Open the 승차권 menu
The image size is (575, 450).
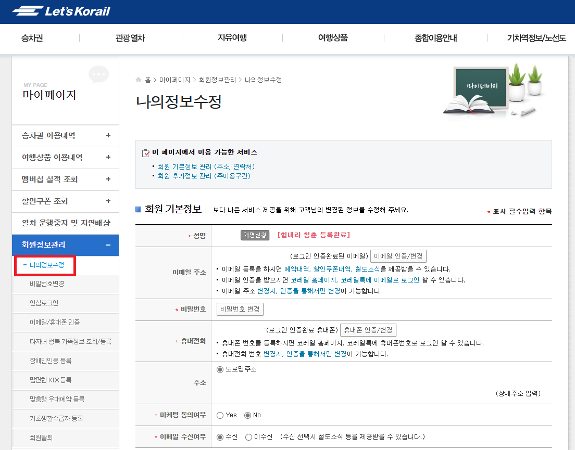pyautogui.click(x=32, y=38)
